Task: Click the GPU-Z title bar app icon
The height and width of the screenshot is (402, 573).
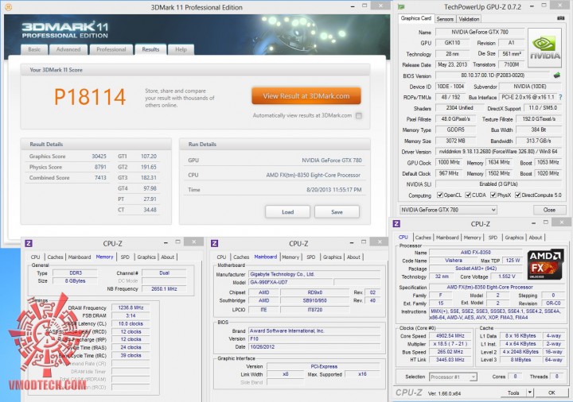Action: click(401, 7)
